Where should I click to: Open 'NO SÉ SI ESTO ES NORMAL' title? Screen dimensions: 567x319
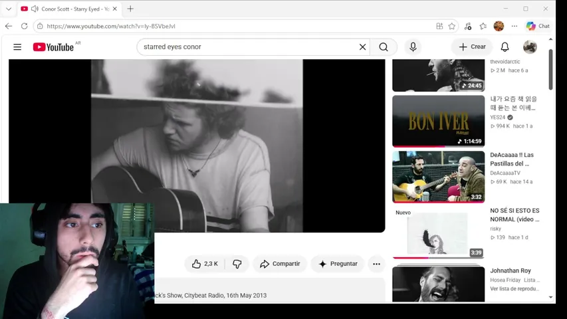coord(514,215)
